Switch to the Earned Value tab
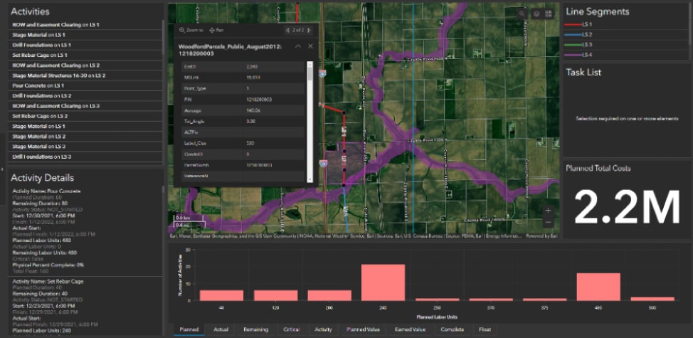693x338 pixels. 411,329
